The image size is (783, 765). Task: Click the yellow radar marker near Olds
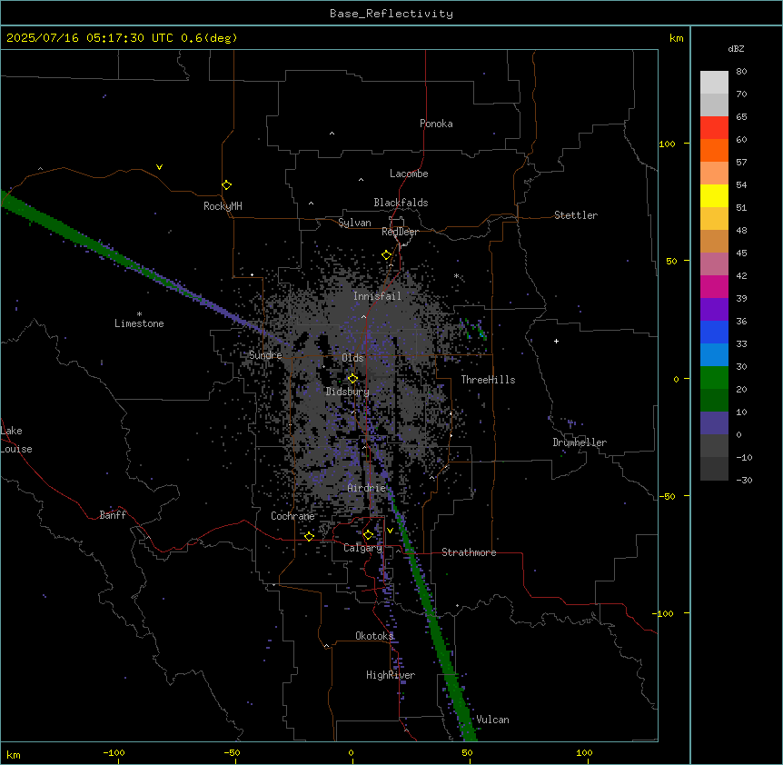point(352,379)
